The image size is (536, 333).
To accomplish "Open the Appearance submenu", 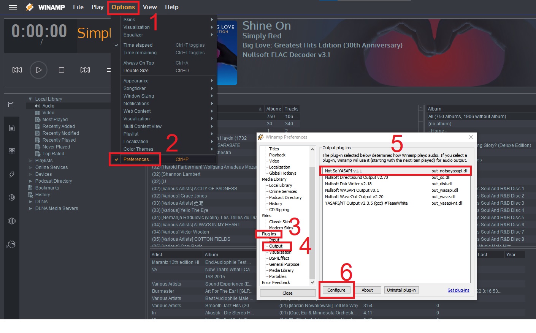I will click(164, 81).
